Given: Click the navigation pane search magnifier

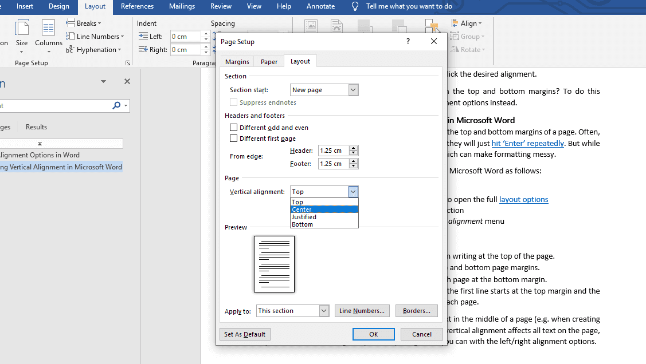Looking at the screenshot, I should (117, 106).
